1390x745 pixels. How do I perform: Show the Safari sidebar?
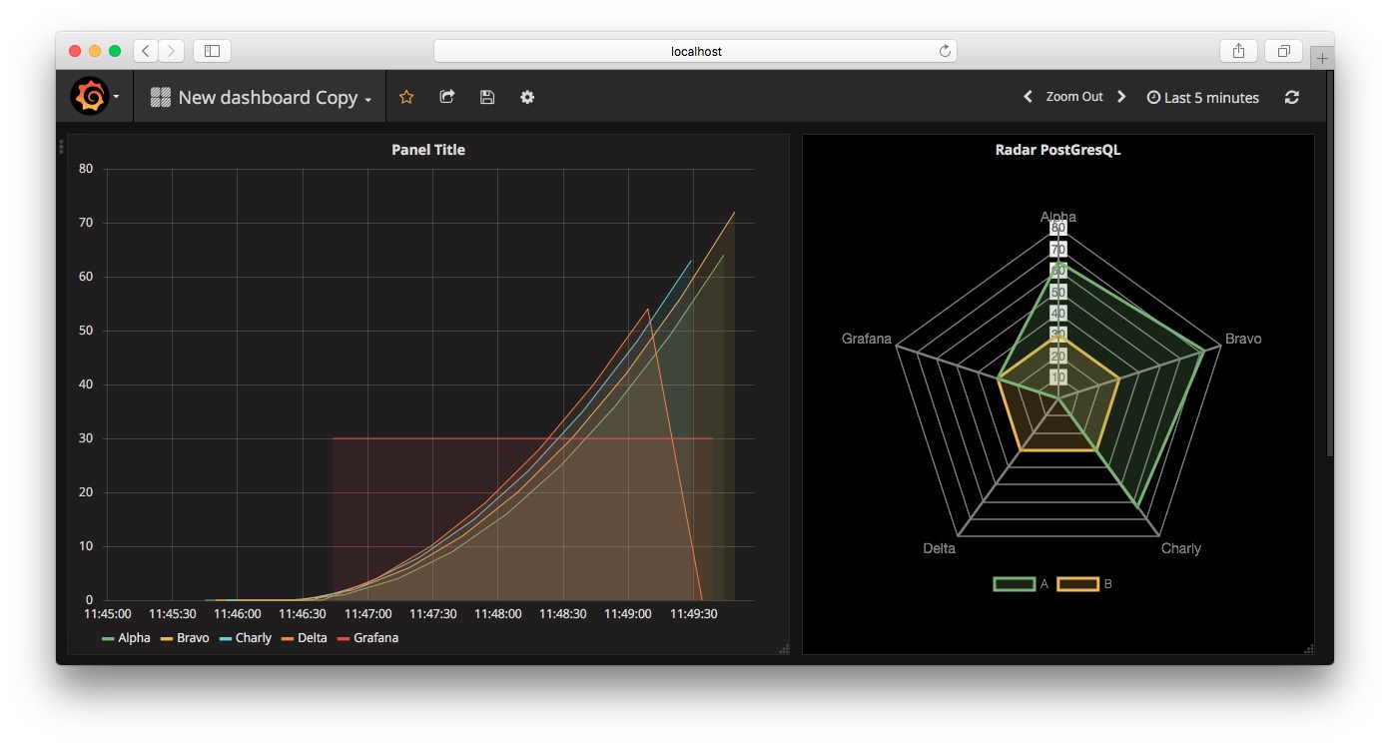click(x=212, y=50)
